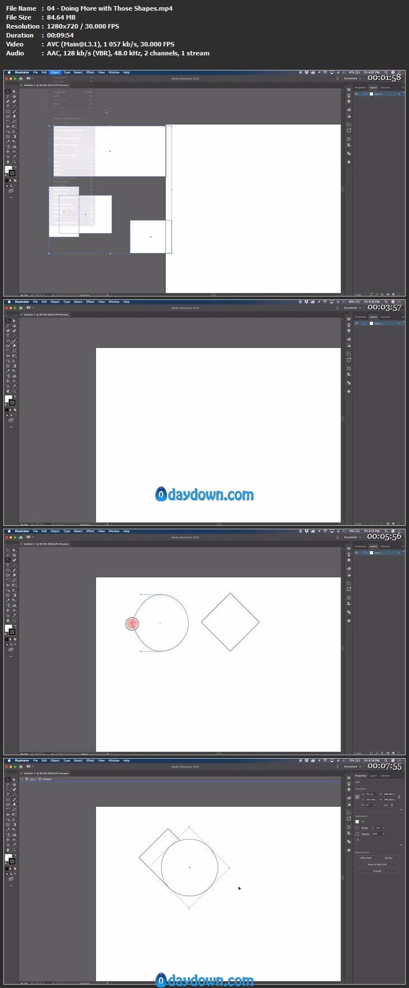Expand Layer 1 in the 00:05:56 frame

click(x=366, y=553)
